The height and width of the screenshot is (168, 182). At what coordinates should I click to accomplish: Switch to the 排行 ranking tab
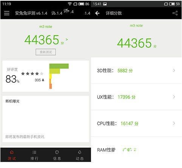click(x=34, y=155)
